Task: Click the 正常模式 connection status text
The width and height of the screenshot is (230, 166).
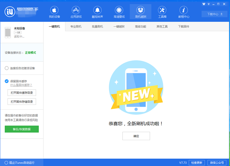Action: [31, 53]
